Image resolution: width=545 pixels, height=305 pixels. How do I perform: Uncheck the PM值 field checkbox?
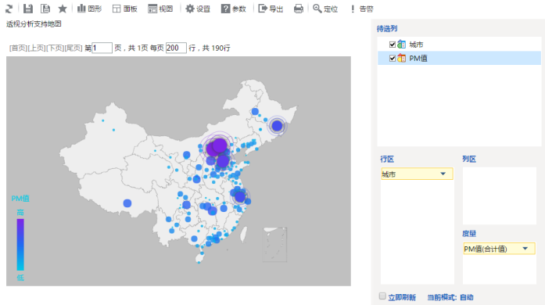[x=393, y=59]
